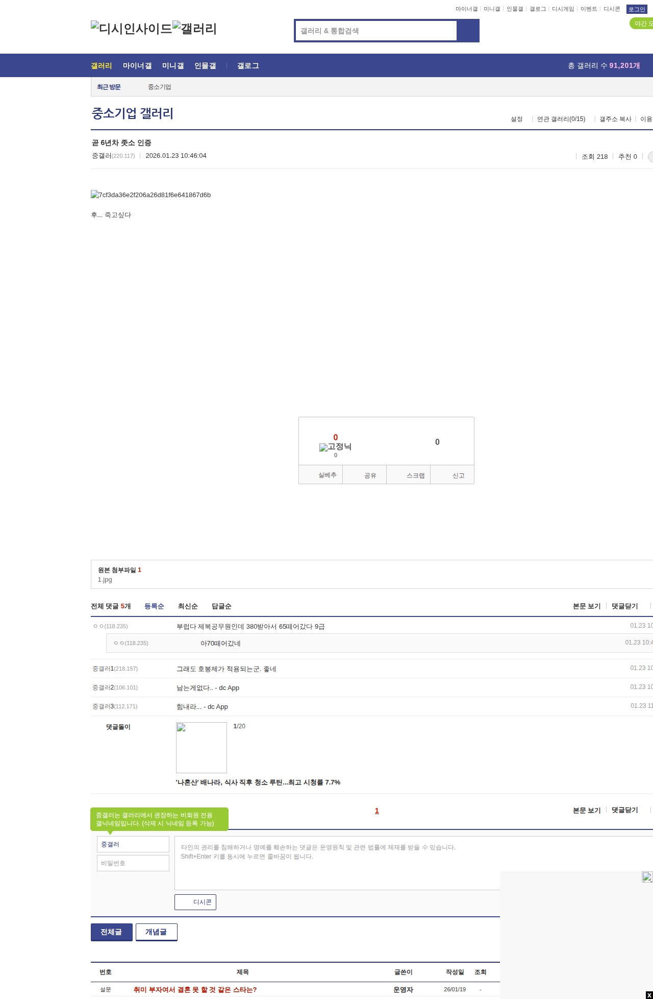Switch to the 마이너갤 navigation tab
Viewport: 653px width, 999px height.
pyautogui.click(x=137, y=66)
